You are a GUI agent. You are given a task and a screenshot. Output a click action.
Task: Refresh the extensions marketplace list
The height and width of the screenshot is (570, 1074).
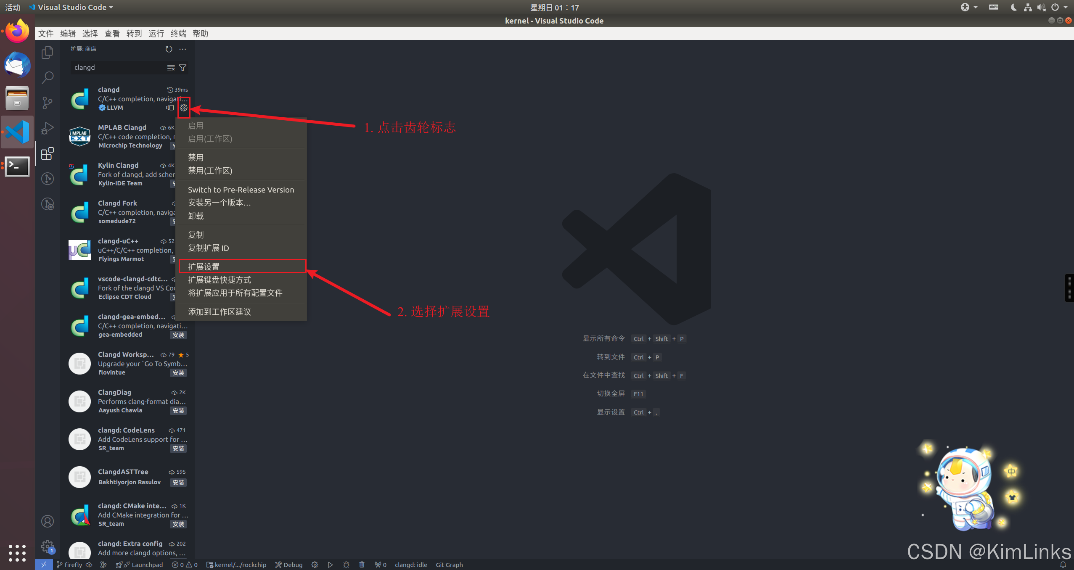(169, 49)
